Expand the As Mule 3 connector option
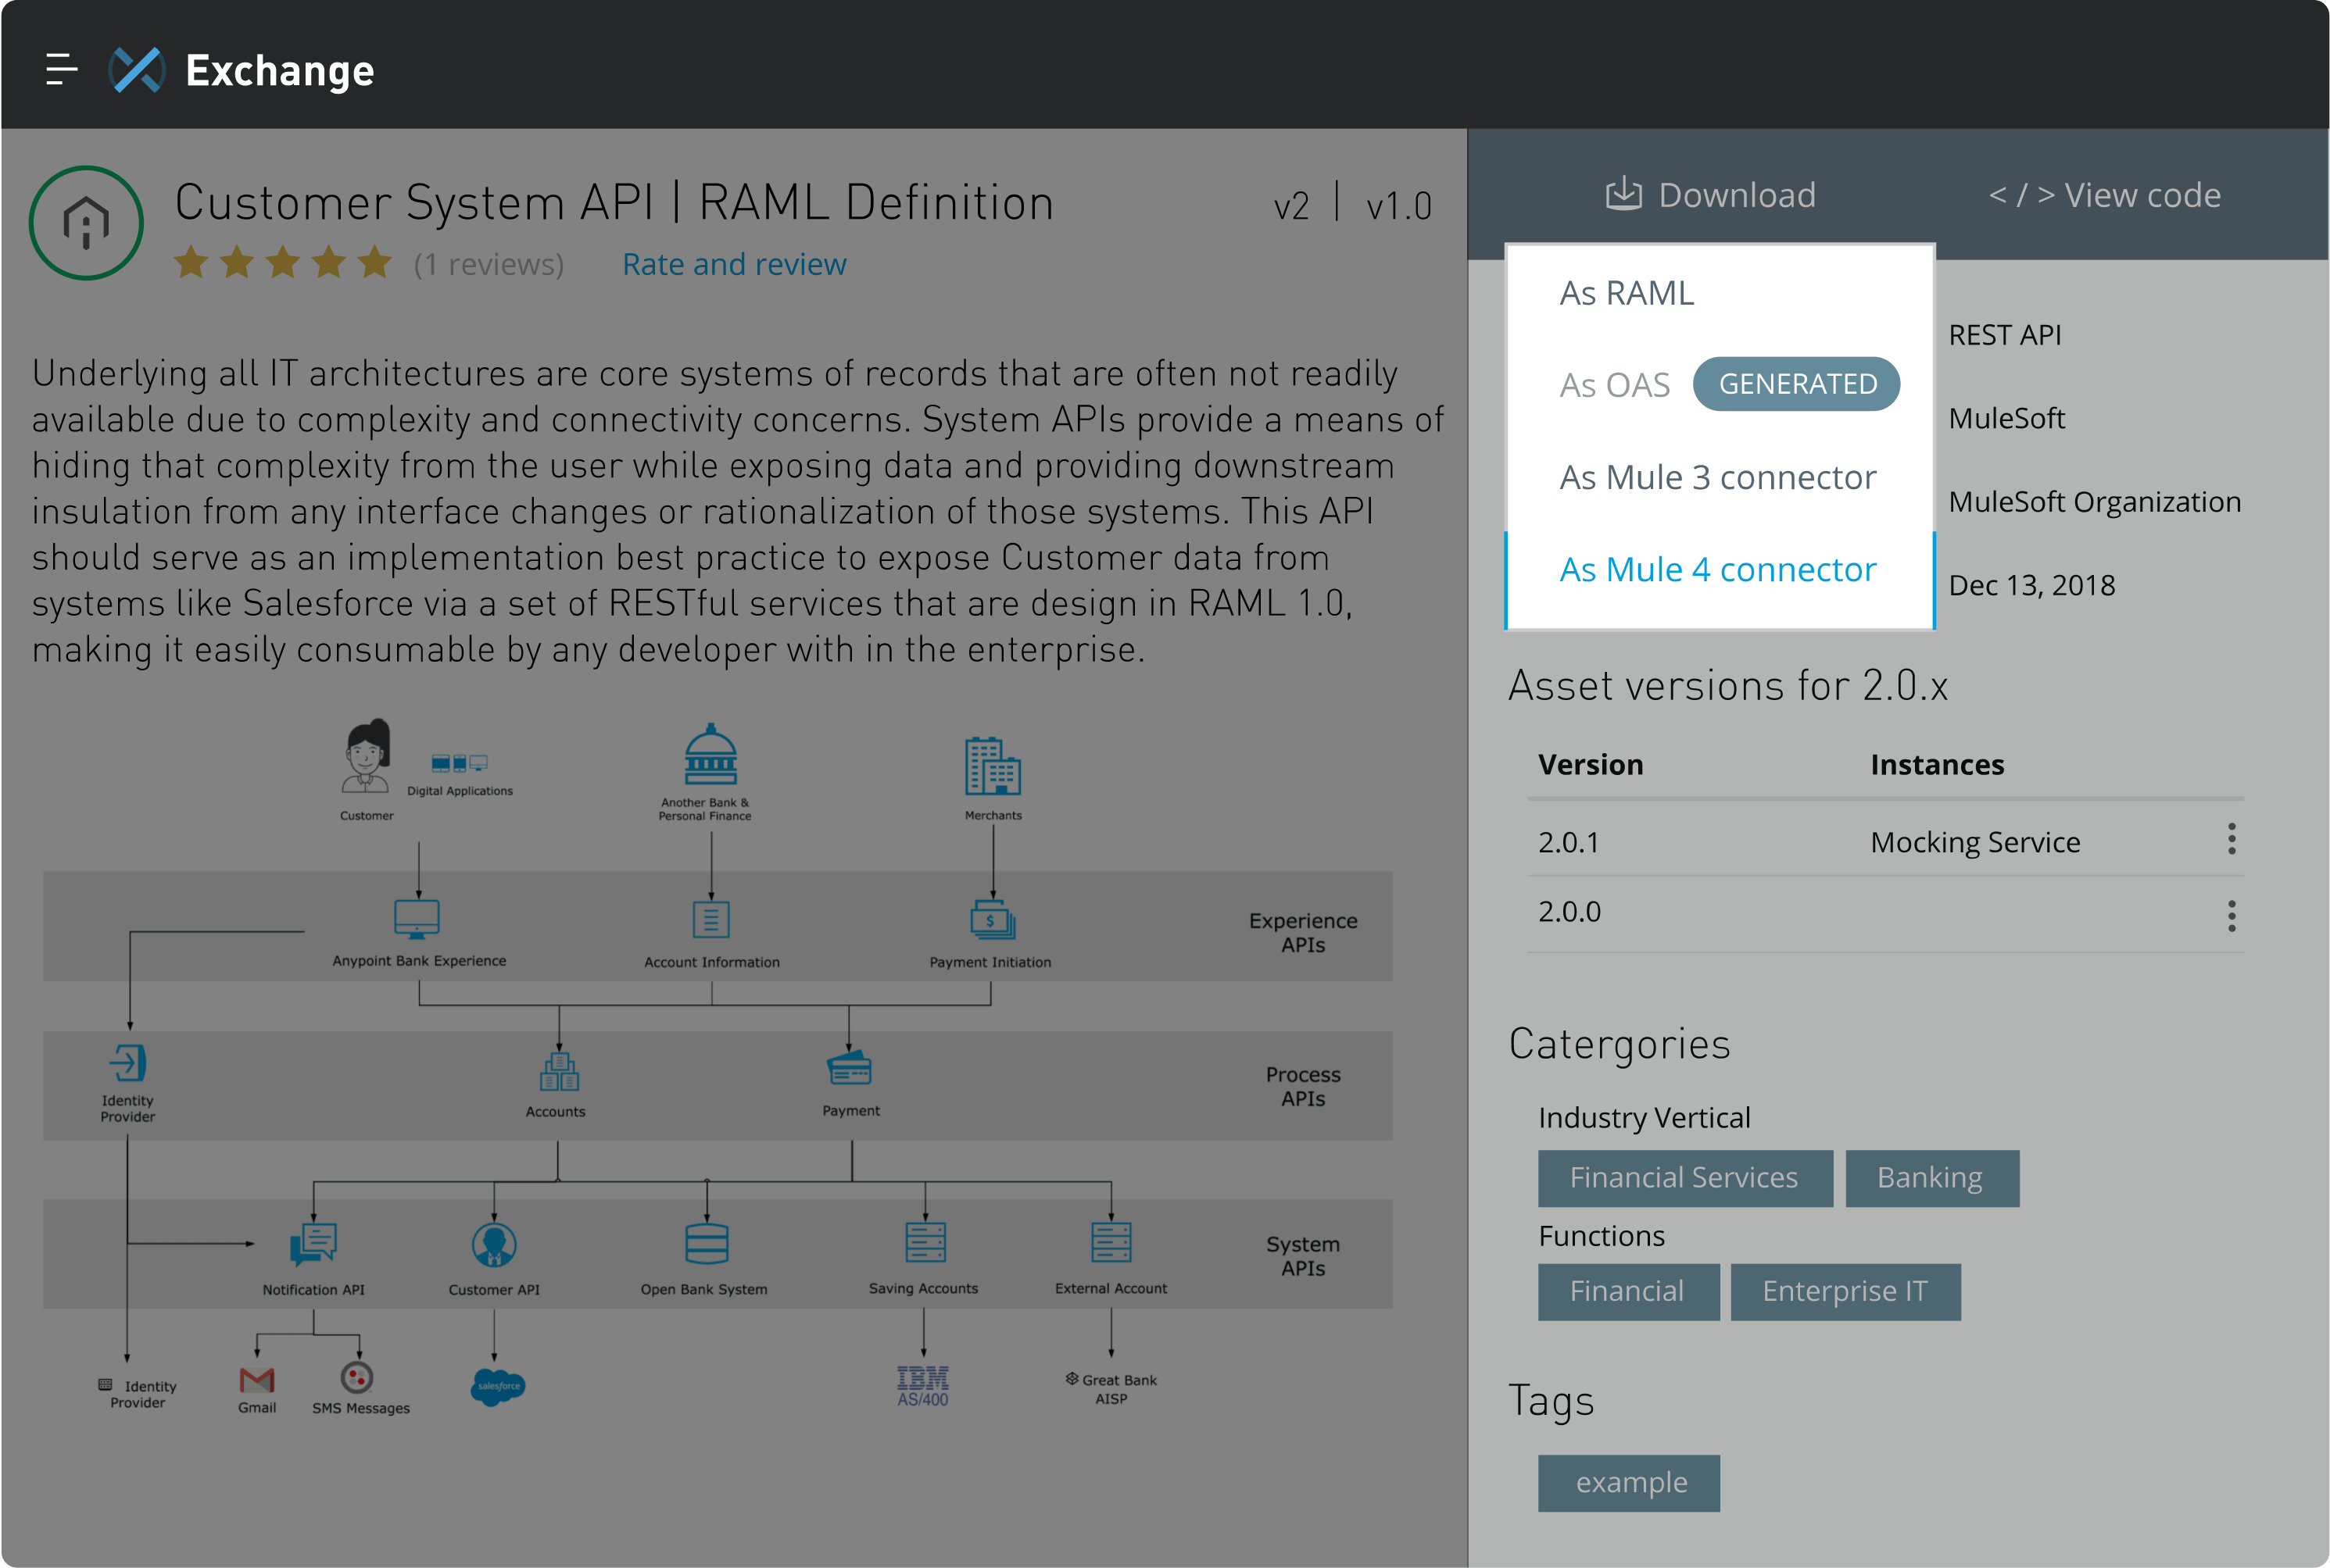2330x1568 pixels. pyautogui.click(x=1717, y=476)
